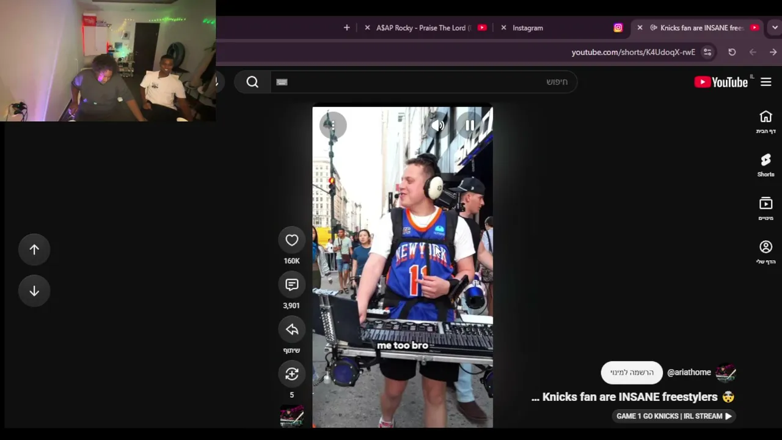Reload the current page
782x440 pixels.
732,52
